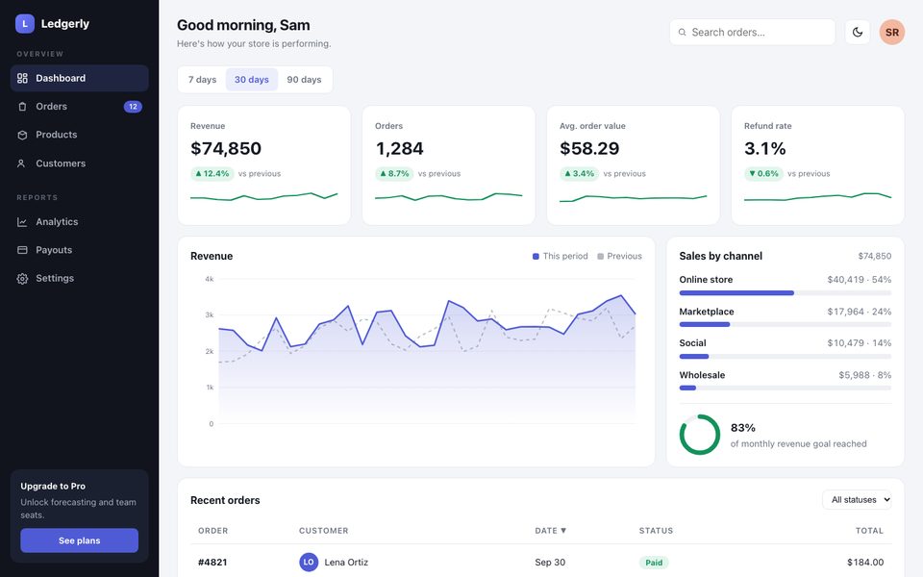
Task: Click the Marketplace progress bar
Action: click(786, 324)
